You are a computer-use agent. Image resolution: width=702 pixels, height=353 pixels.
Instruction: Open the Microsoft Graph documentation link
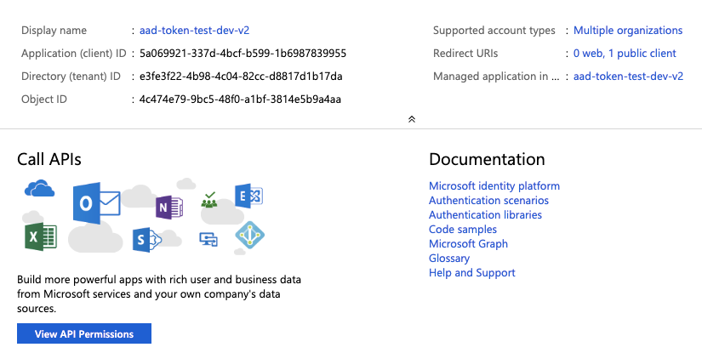pyautogui.click(x=468, y=244)
